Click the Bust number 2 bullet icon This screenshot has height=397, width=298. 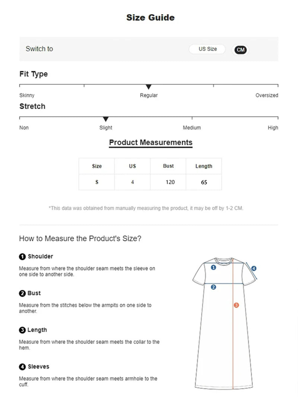(x=22, y=293)
